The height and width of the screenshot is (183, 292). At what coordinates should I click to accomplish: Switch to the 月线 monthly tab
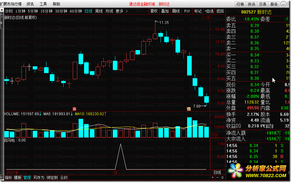coord(109,11)
